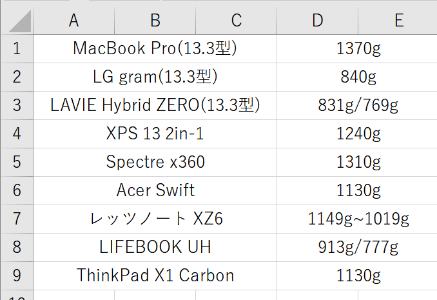This screenshot has width=437, height=300.
Task: Select row 5 header
Action: [17, 162]
